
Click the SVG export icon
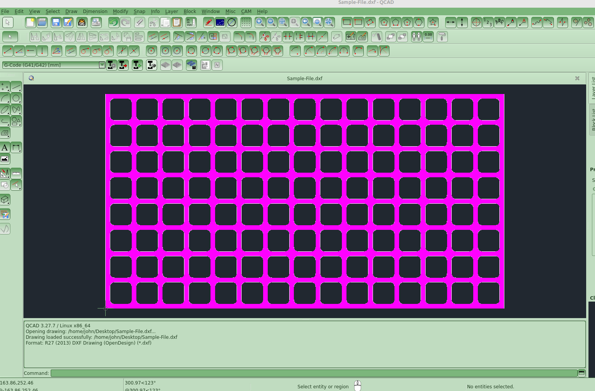point(81,22)
